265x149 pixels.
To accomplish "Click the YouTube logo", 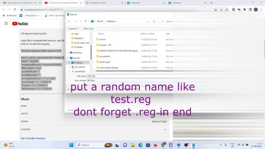I will [x=20, y=24].
